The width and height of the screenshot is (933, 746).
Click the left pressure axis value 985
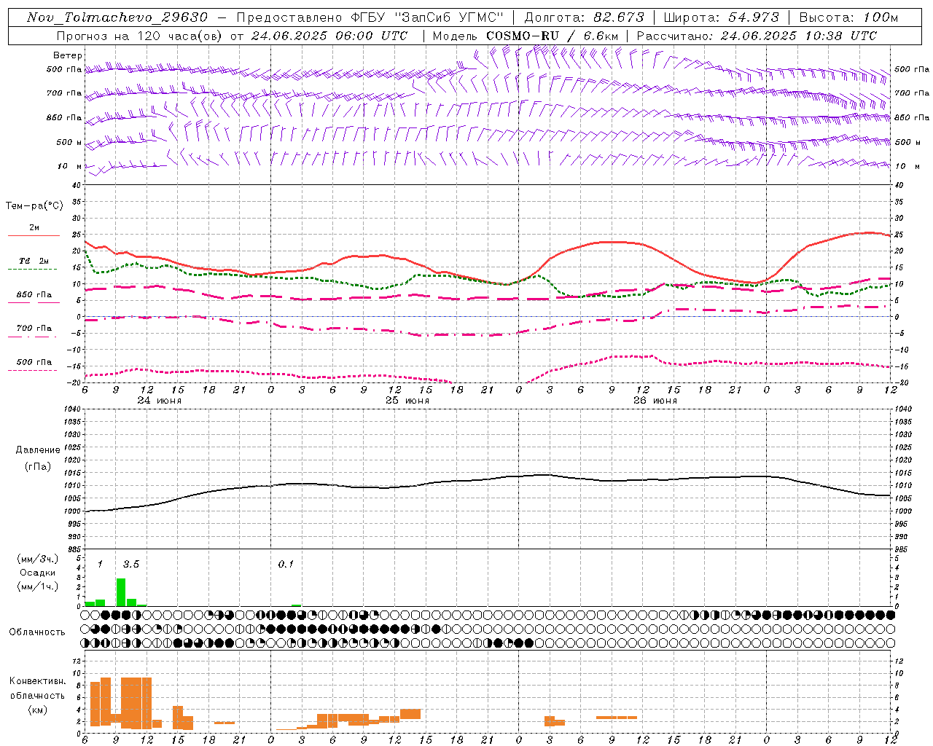(x=73, y=549)
